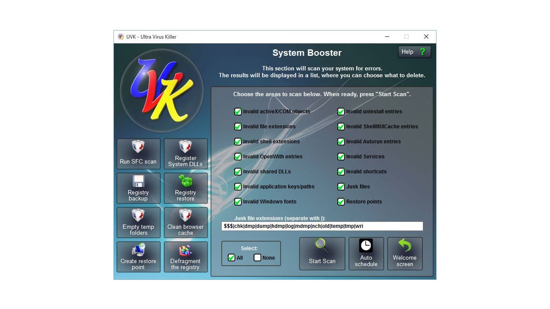The height and width of the screenshot is (309, 550).
Task: Clean the browser cache
Action: coord(186,222)
